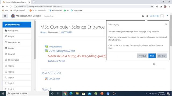Open the Announcements forum link
The width and height of the screenshot is (172, 96).
tap(55, 47)
